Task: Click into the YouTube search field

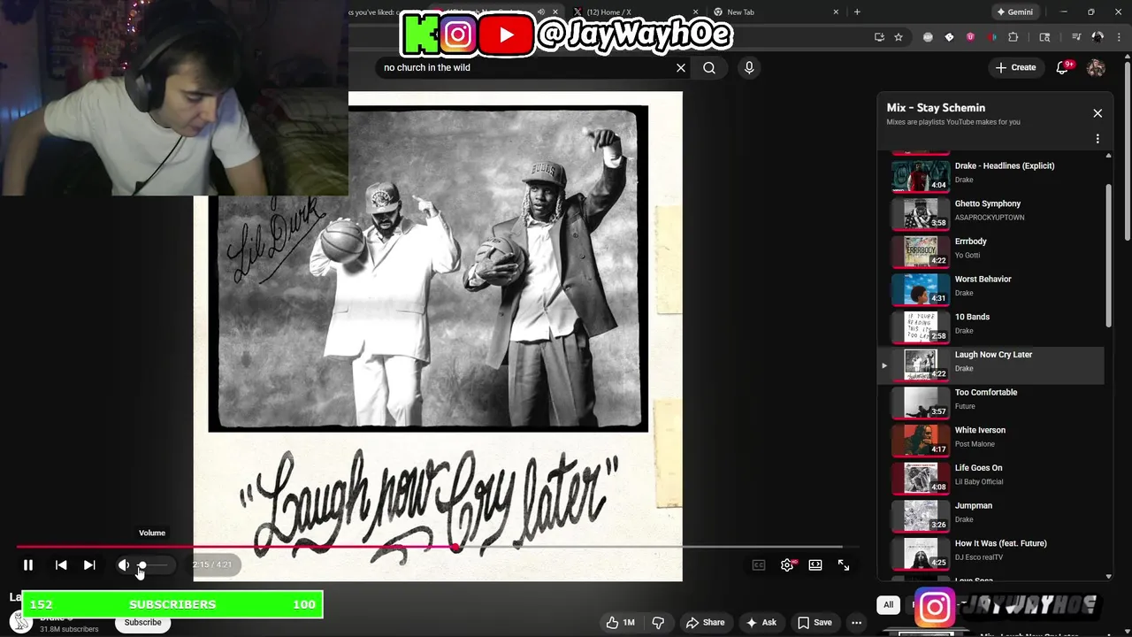Action: pos(526,67)
